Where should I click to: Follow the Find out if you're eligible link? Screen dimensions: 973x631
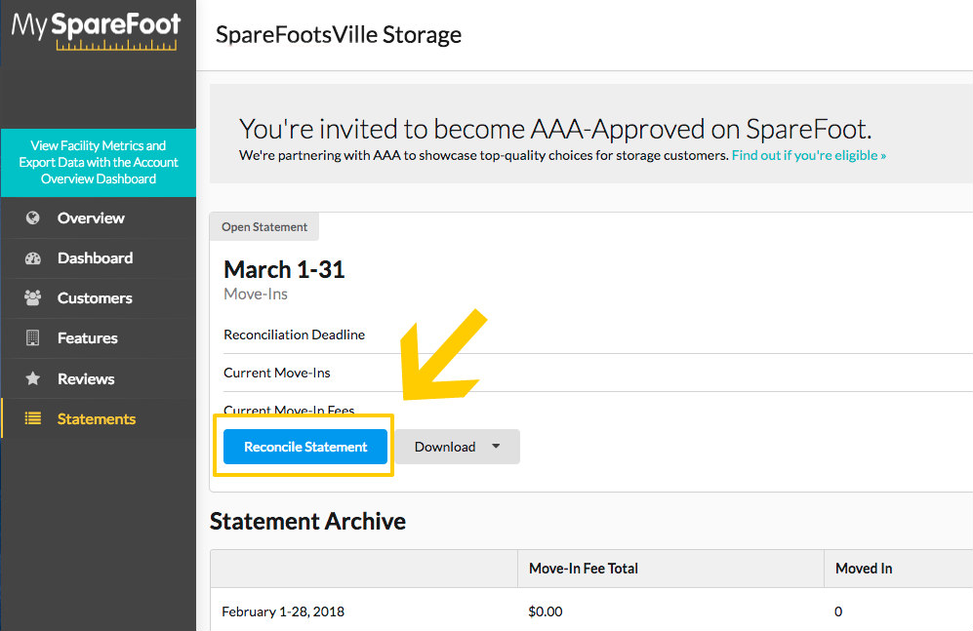click(809, 155)
